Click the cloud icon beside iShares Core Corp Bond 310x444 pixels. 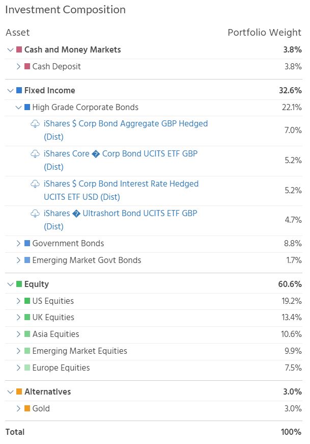coord(35,154)
